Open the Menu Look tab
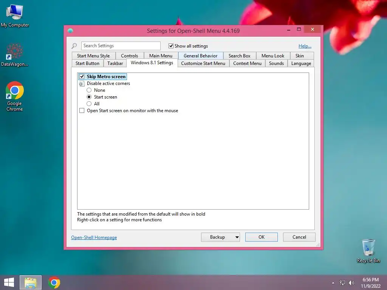 (273, 56)
